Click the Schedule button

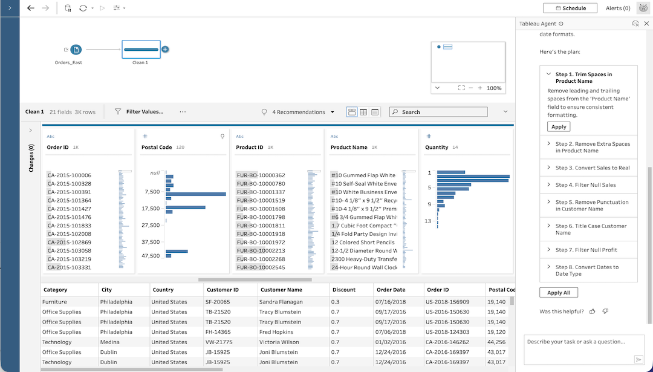pos(570,8)
